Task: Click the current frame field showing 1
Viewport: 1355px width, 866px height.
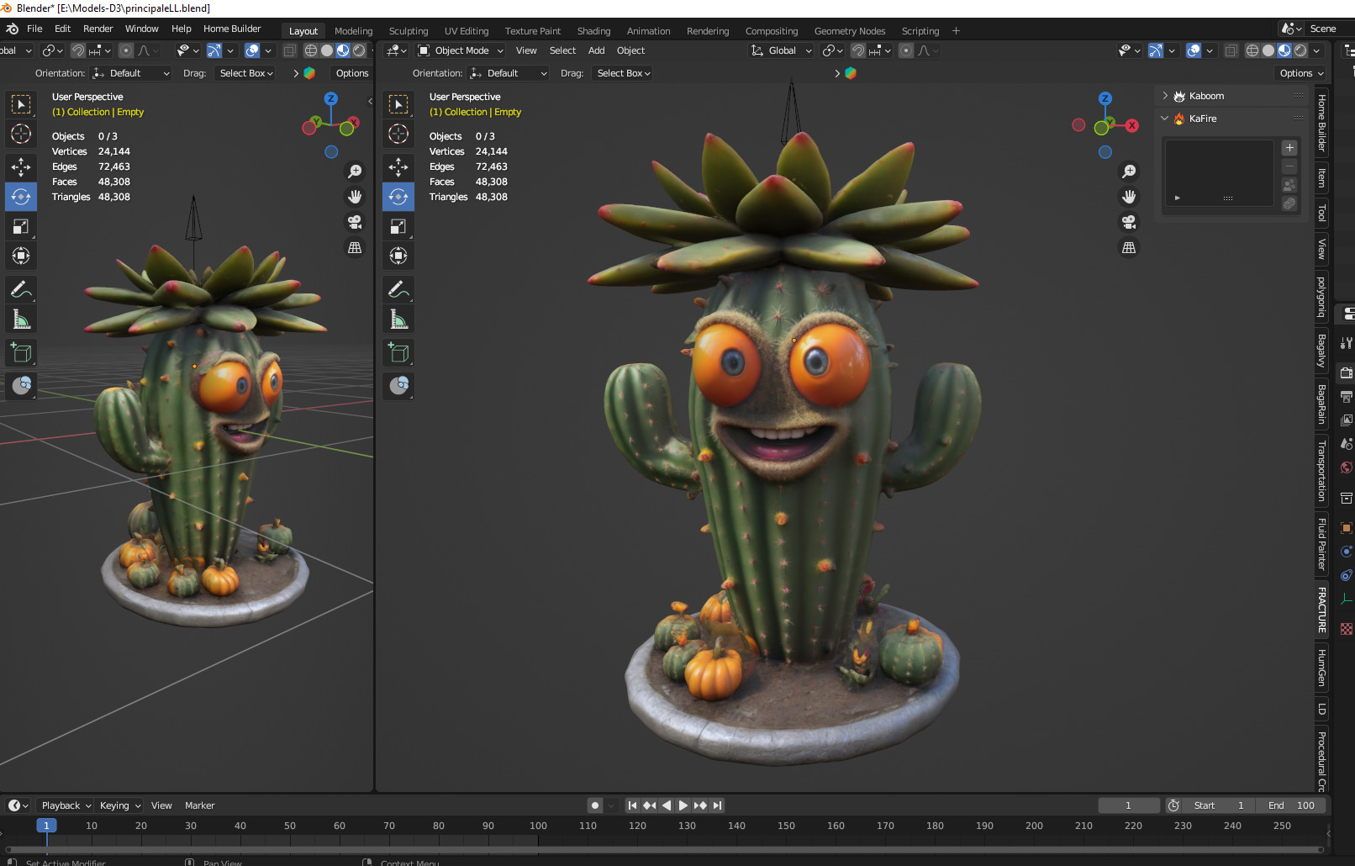Action: (1129, 805)
